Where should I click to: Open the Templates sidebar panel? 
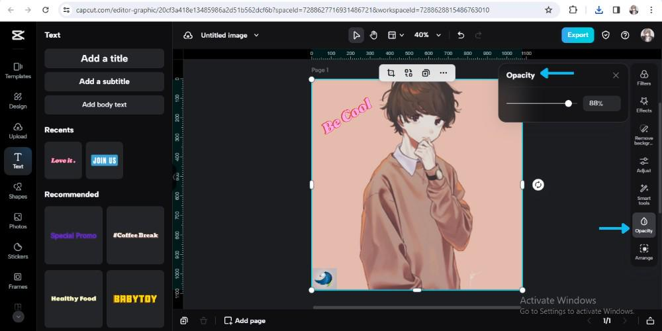pos(18,71)
